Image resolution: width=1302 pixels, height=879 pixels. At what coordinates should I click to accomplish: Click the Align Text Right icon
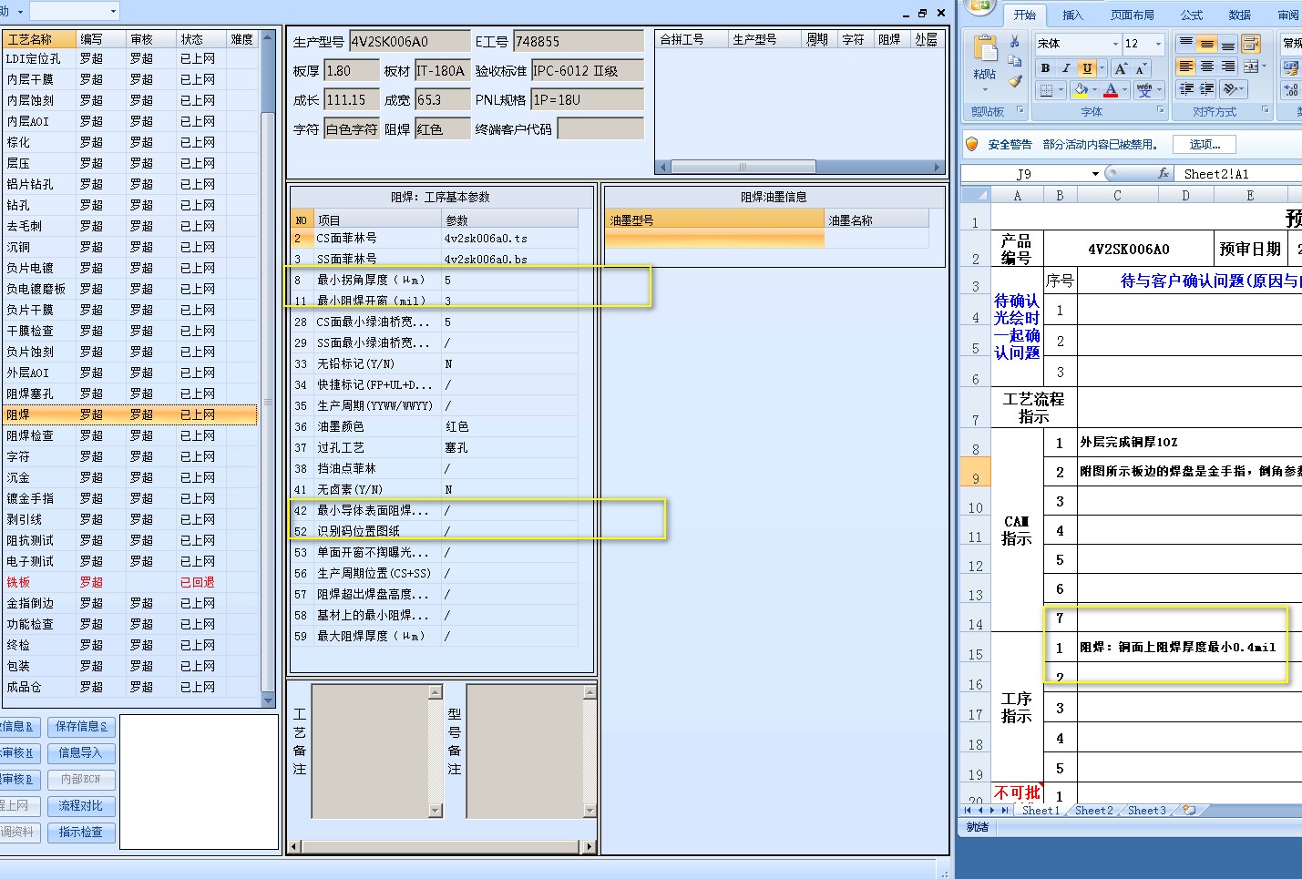(1227, 66)
